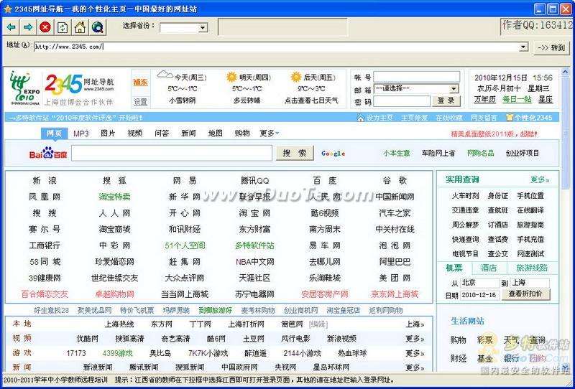Click the refresh page icon
Image resolution: width=575 pixels, height=389 pixels.
click(63, 27)
